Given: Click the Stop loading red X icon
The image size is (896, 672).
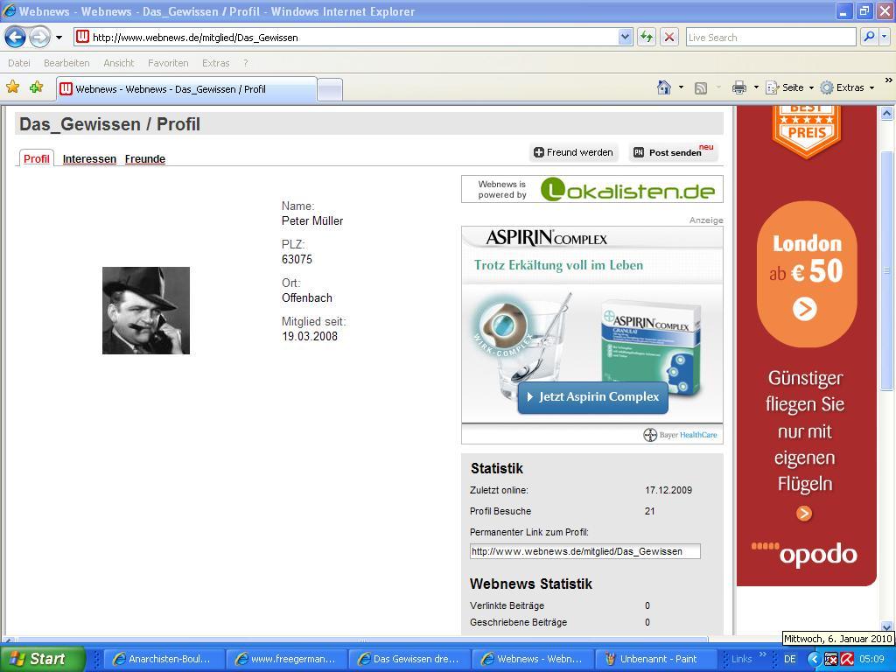Looking at the screenshot, I should (x=669, y=37).
